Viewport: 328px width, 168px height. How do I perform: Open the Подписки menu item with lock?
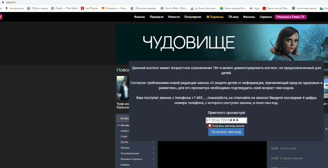(x=215, y=17)
